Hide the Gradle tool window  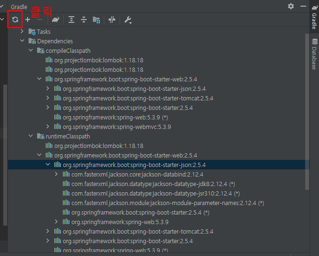point(303,6)
